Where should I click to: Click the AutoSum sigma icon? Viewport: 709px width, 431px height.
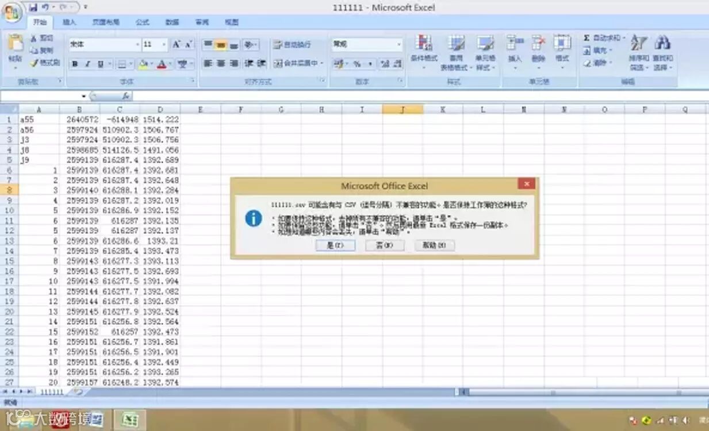point(586,38)
